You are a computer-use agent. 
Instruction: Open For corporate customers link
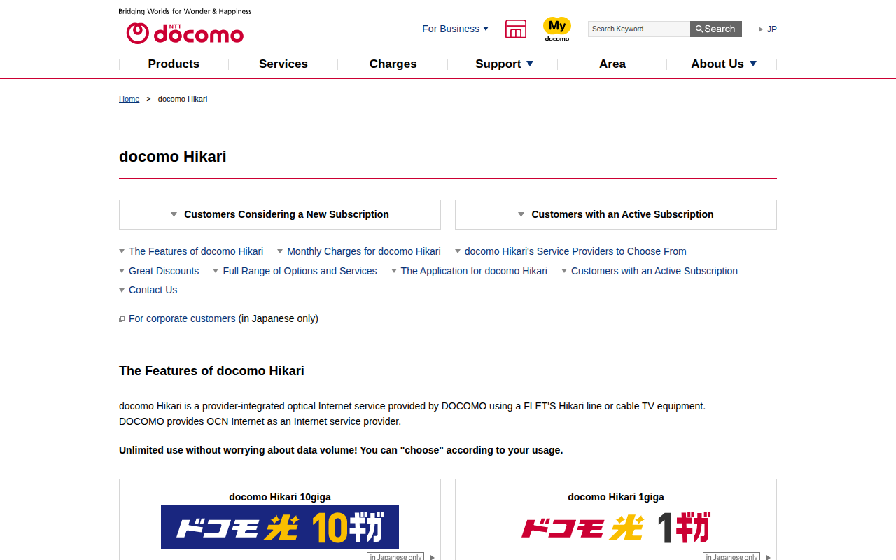(x=182, y=318)
